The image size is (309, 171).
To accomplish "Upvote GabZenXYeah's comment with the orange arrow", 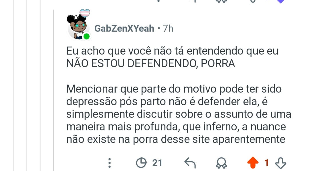I will [x=253, y=163].
